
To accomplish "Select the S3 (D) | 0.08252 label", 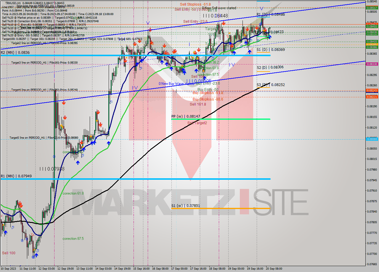I will coord(271,85).
